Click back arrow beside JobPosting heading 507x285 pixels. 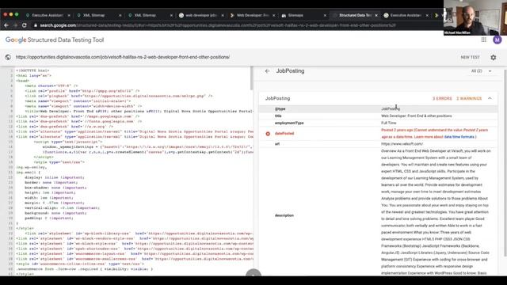[267, 71]
